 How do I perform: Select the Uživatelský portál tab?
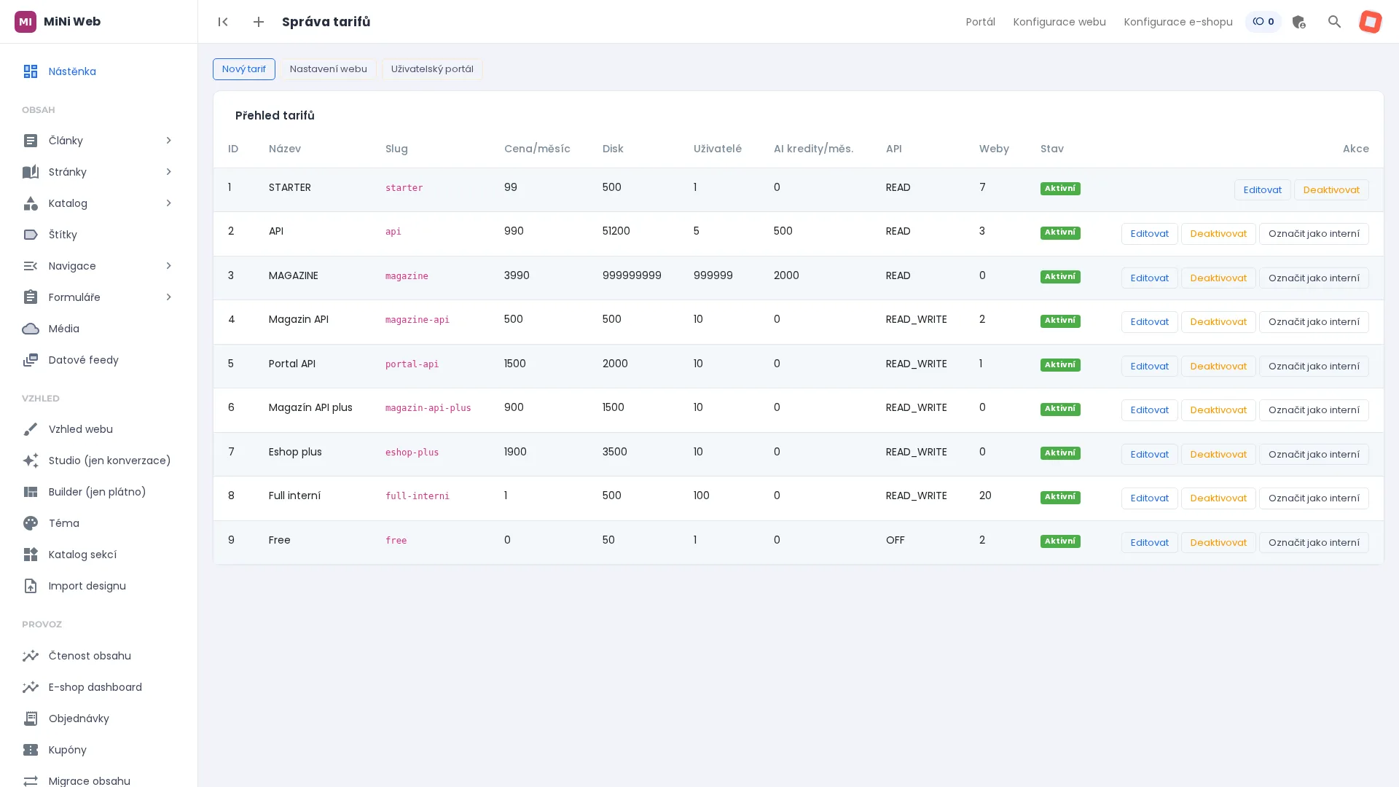[x=432, y=69]
